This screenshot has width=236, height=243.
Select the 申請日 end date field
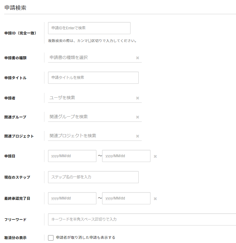coord(126,156)
